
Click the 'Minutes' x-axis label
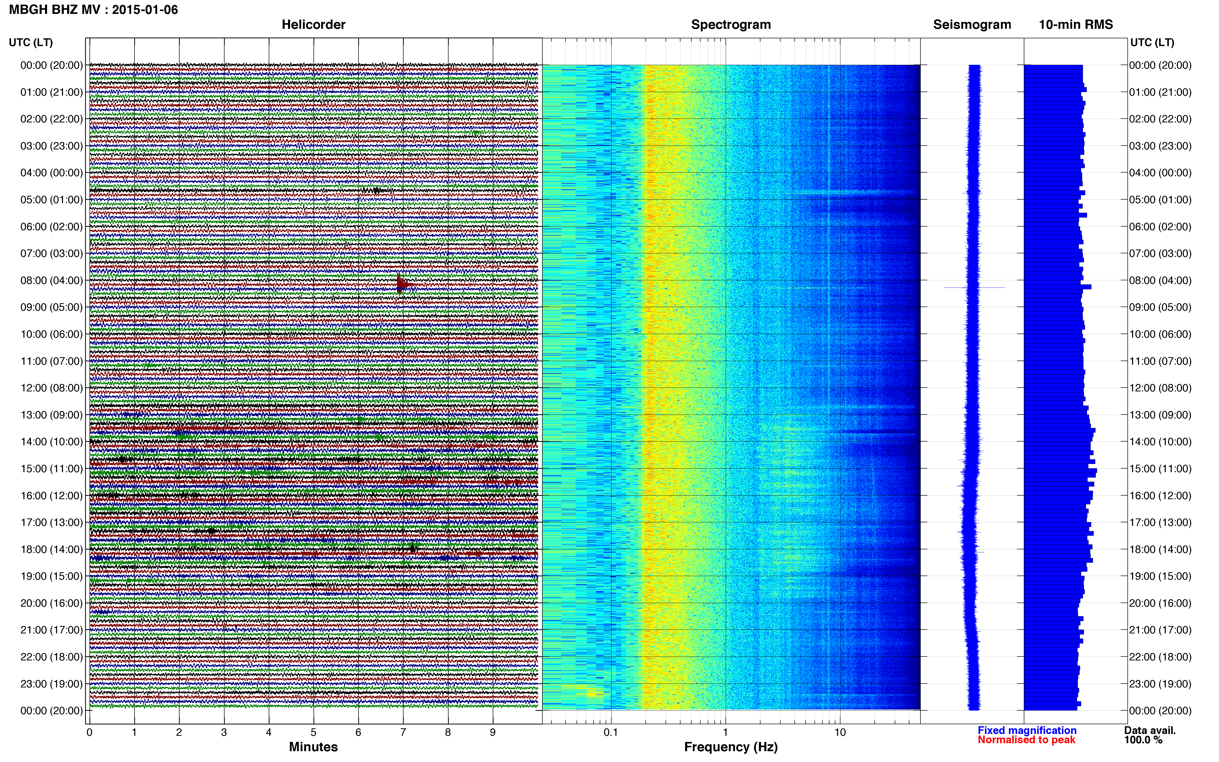tap(313, 746)
